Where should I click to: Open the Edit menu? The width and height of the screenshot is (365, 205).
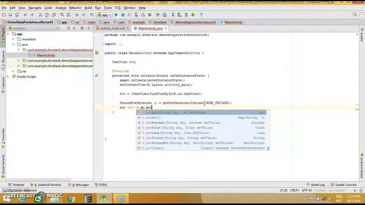click(13, 8)
